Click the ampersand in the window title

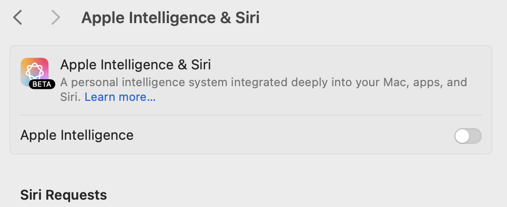point(226,18)
